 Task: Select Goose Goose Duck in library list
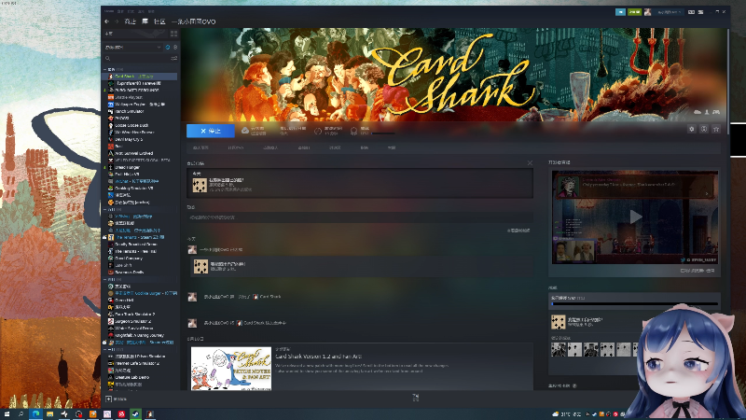[141, 125]
